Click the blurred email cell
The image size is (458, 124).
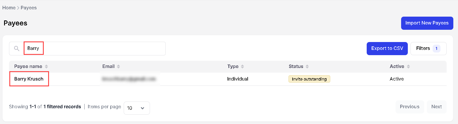click(129, 79)
